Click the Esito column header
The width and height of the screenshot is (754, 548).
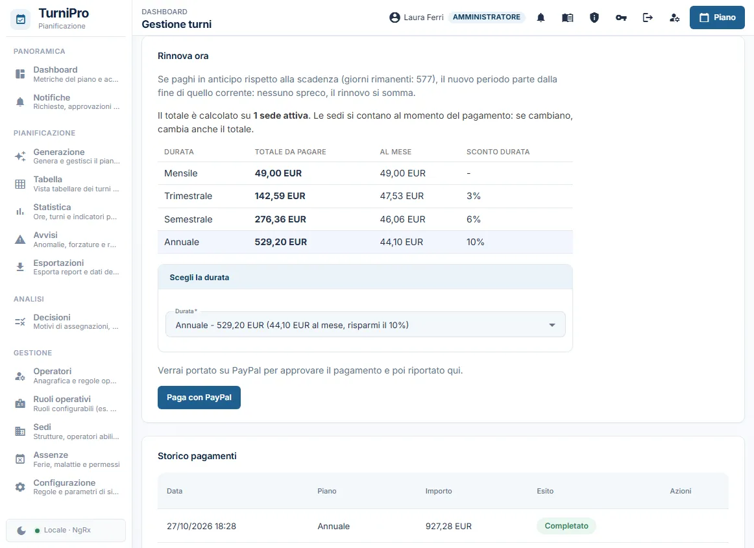click(545, 491)
